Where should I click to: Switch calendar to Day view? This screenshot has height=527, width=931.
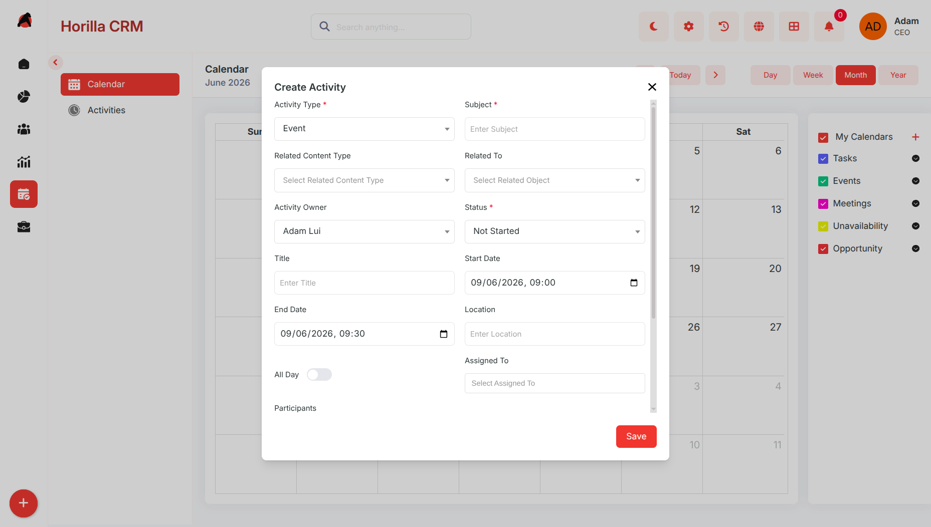pyautogui.click(x=771, y=75)
